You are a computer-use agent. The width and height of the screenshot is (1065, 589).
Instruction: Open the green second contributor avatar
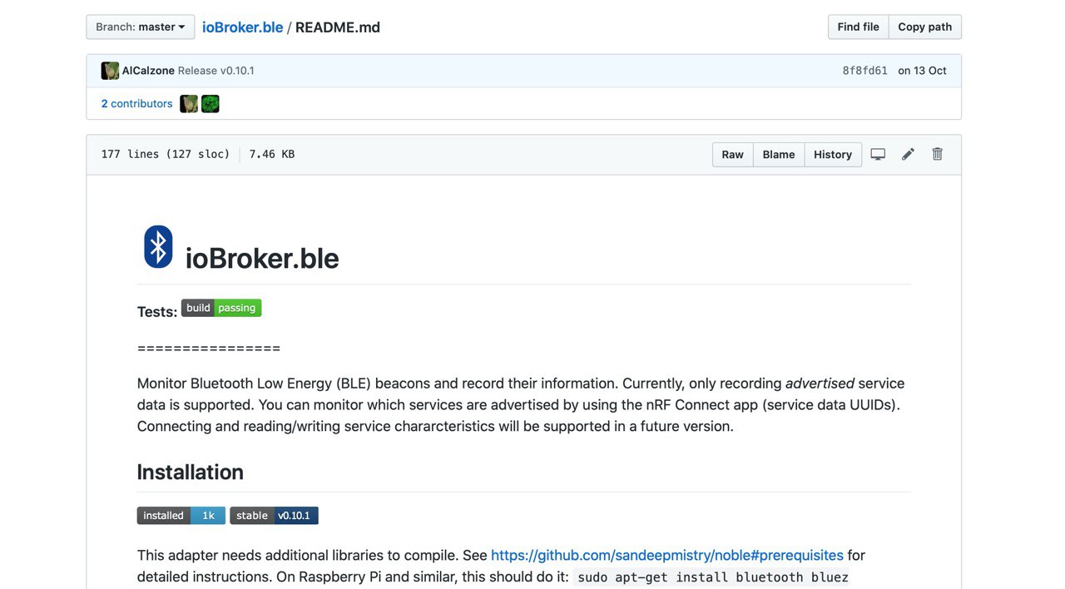tap(211, 104)
